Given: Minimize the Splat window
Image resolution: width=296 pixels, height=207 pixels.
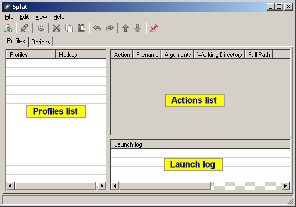Looking at the screenshot, I should (x=270, y=7).
